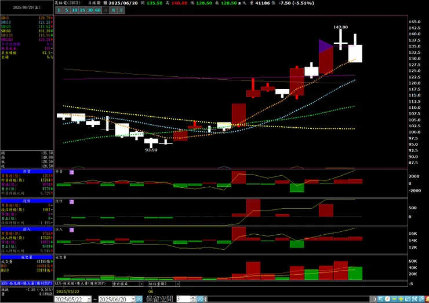Screen dimensions: 429x303
Task: Click the change value -7.50 (-5.51%) in header
Action: pyautogui.click(x=296, y=3)
